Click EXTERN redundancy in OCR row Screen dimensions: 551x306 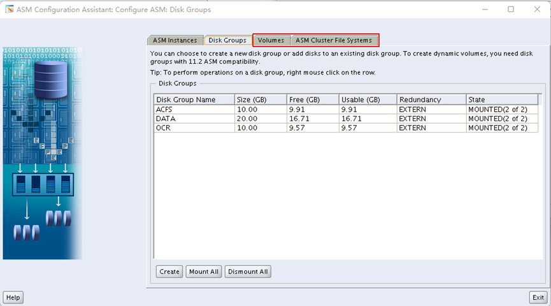pyautogui.click(x=412, y=127)
